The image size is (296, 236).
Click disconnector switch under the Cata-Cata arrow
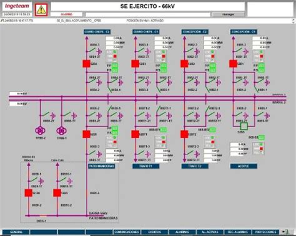point(62,180)
